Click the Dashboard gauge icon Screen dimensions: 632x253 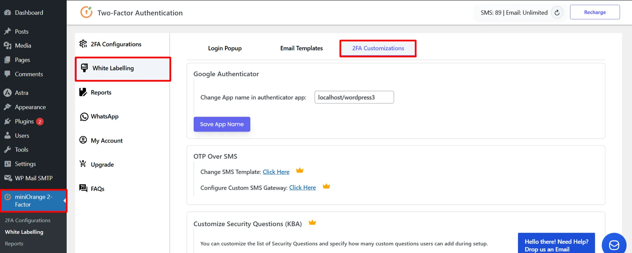click(x=7, y=13)
